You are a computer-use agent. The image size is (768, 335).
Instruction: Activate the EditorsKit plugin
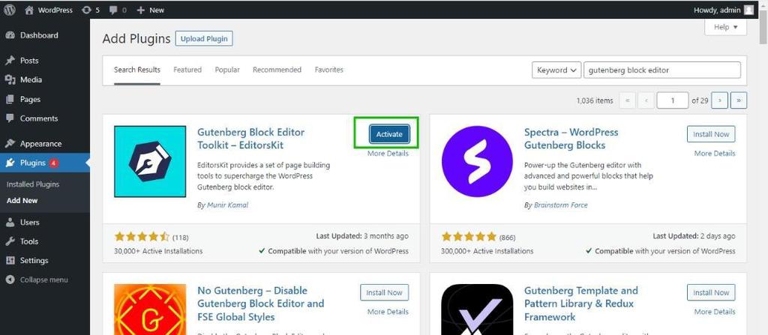pyautogui.click(x=388, y=134)
